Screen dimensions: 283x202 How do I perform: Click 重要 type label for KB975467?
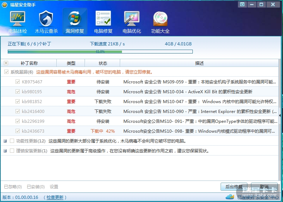71,82
